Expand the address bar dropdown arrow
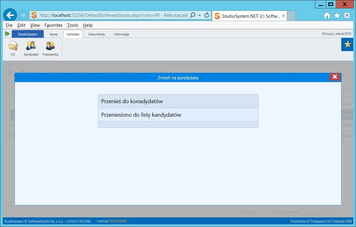This screenshot has height=227, width=356. click(x=200, y=15)
